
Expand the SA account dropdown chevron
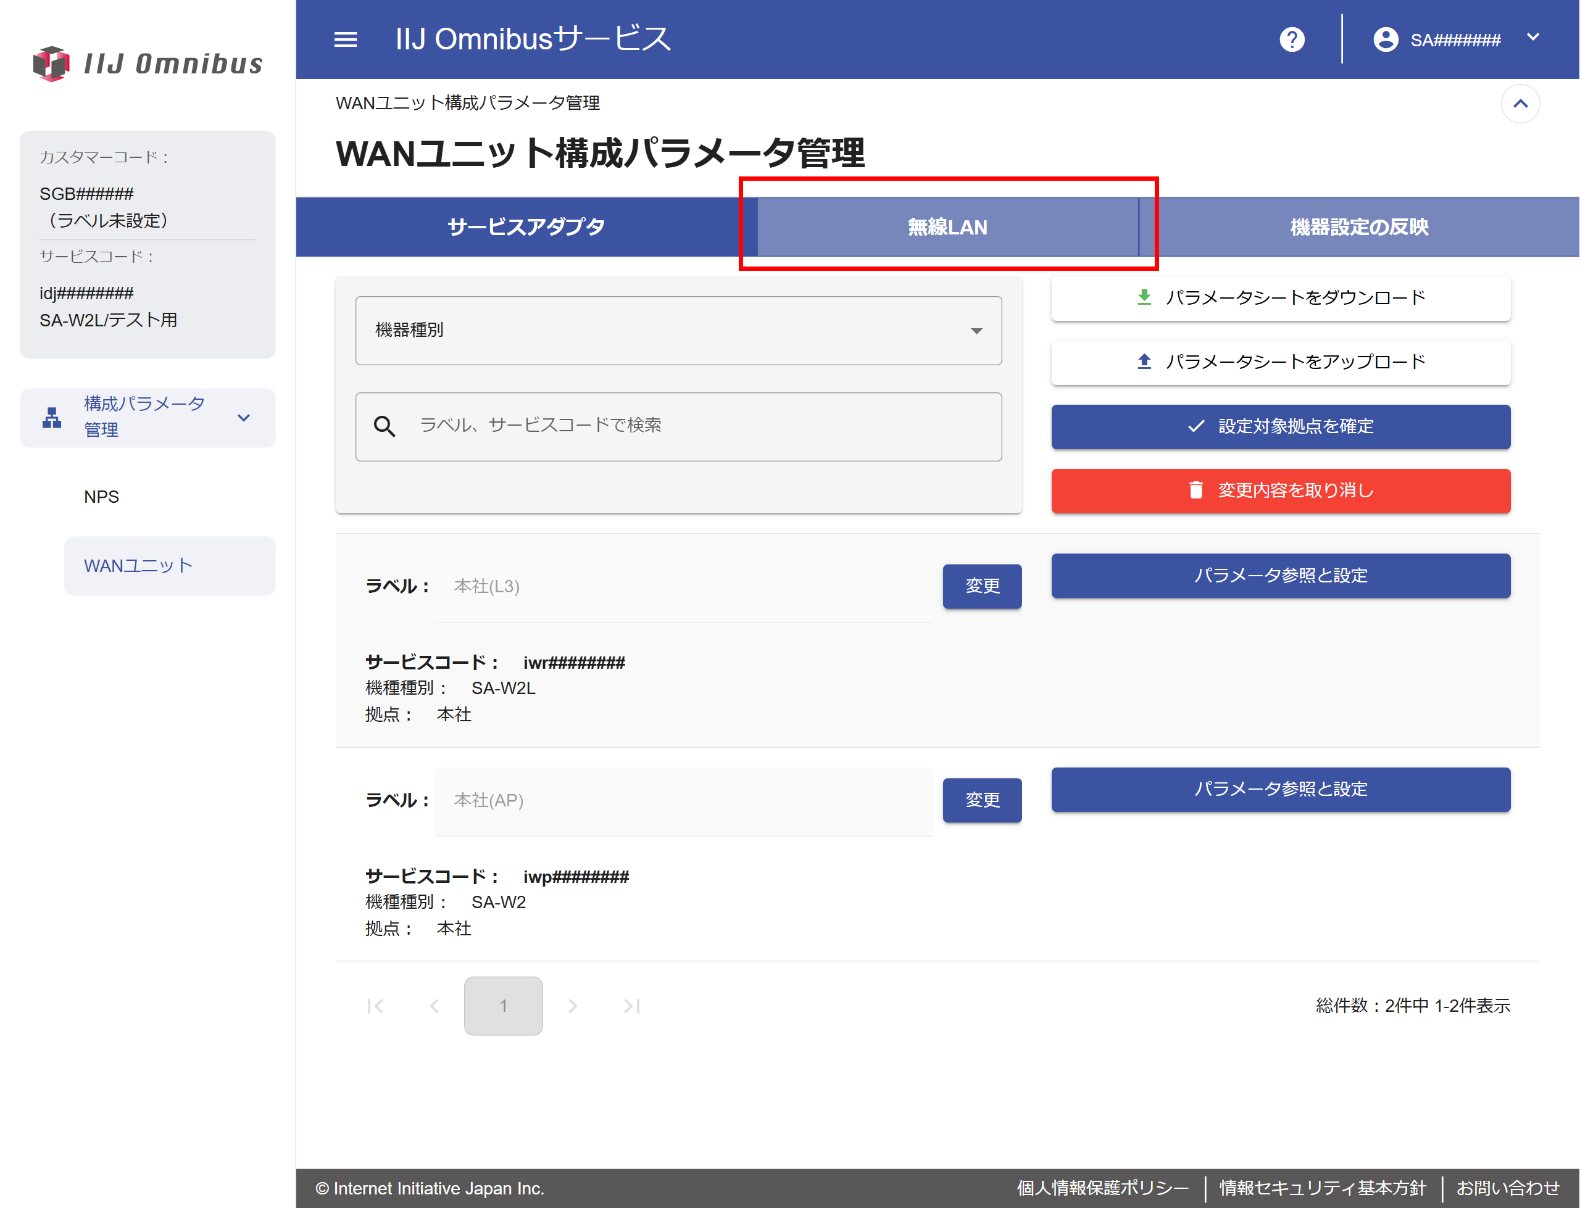tap(1532, 36)
